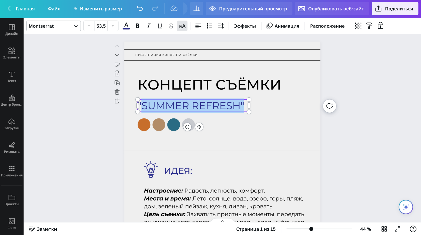Open the Draw (Рисовать) tool panel
The image size is (421, 235).
click(12, 148)
